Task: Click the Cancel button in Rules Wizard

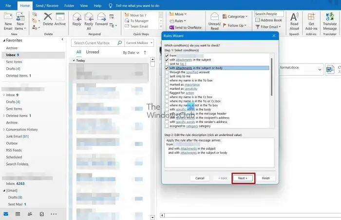Action: pos(200,178)
